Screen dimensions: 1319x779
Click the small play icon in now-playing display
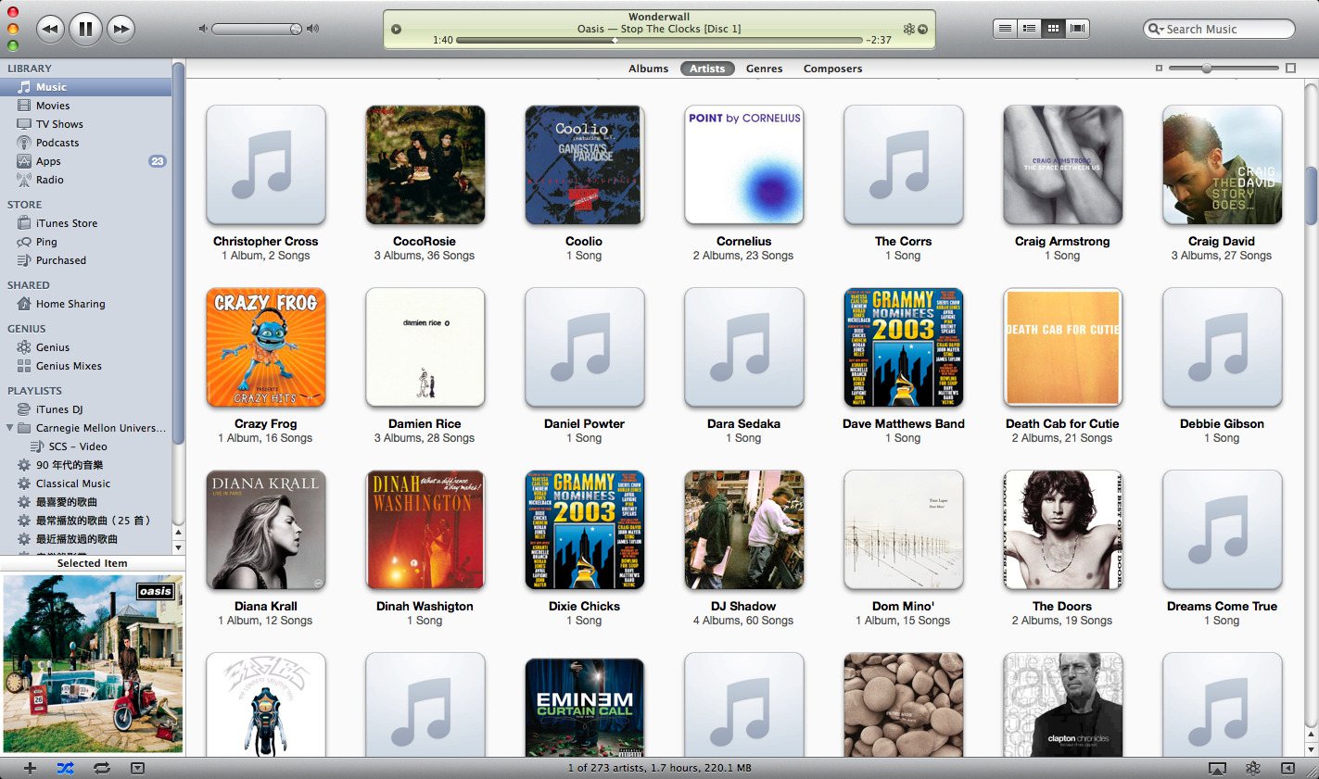[x=396, y=29]
